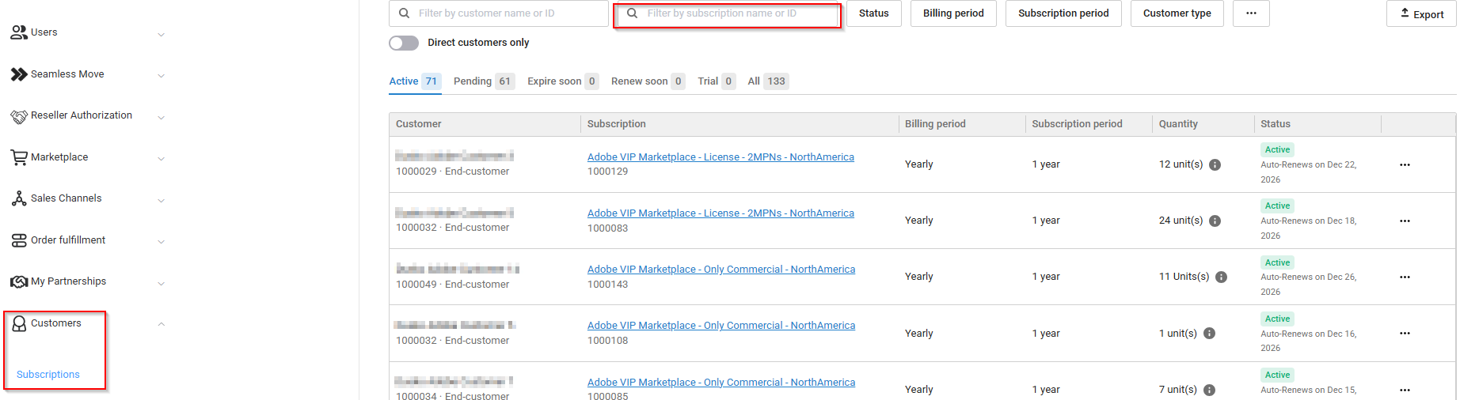
Task: Switch to the Pending tab
Action: coord(483,81)
